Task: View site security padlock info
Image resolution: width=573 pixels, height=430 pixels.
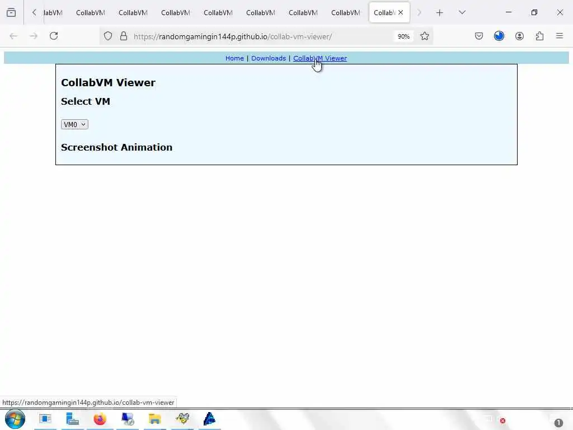Action: pyautogui.click(x=124, y=36)
